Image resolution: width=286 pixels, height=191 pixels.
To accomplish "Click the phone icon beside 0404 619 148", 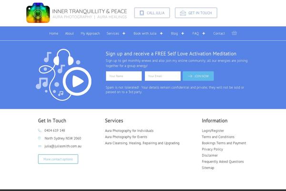I will point(40,130).
